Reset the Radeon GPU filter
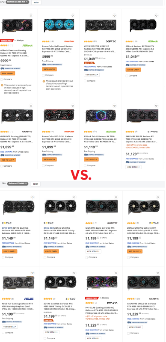Image resolution: width=166 pixels, height=342 pixels. 36,2
